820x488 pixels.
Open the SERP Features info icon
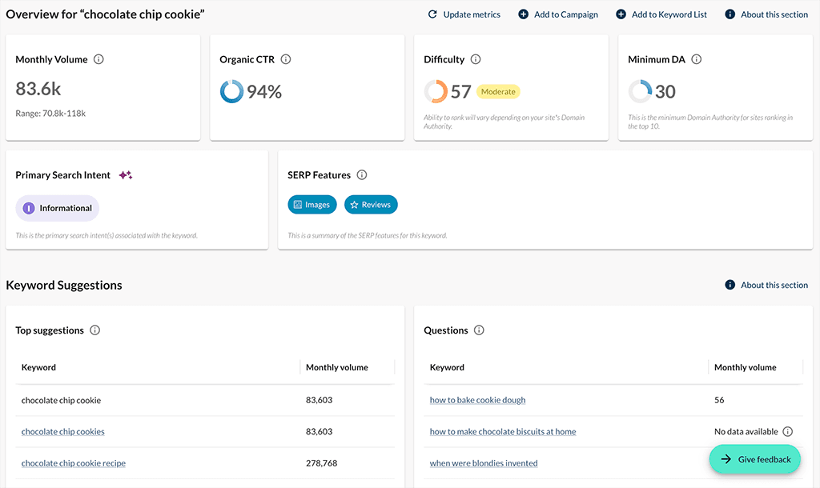pyautogui.click(x=362, y=175)
